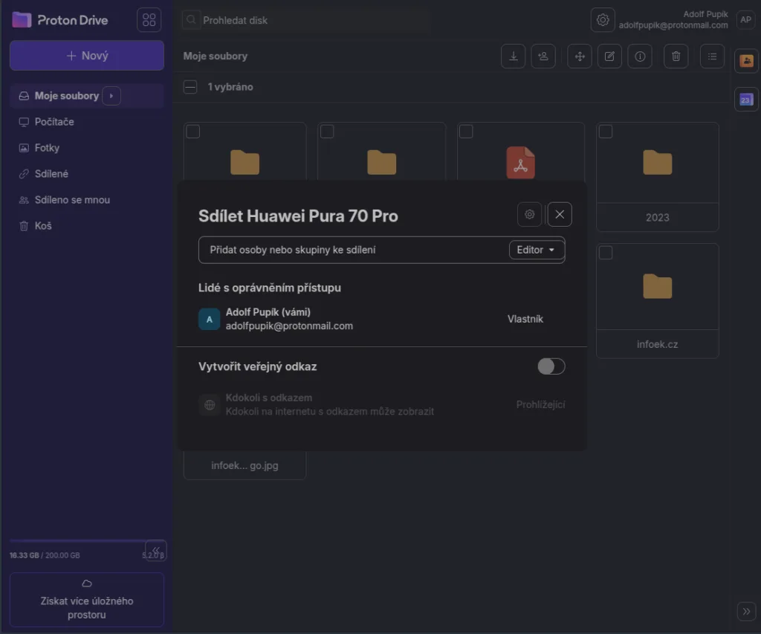761x634 pixels.
Task: Click the Prohlížející permission label
Action: pos(541,404)
